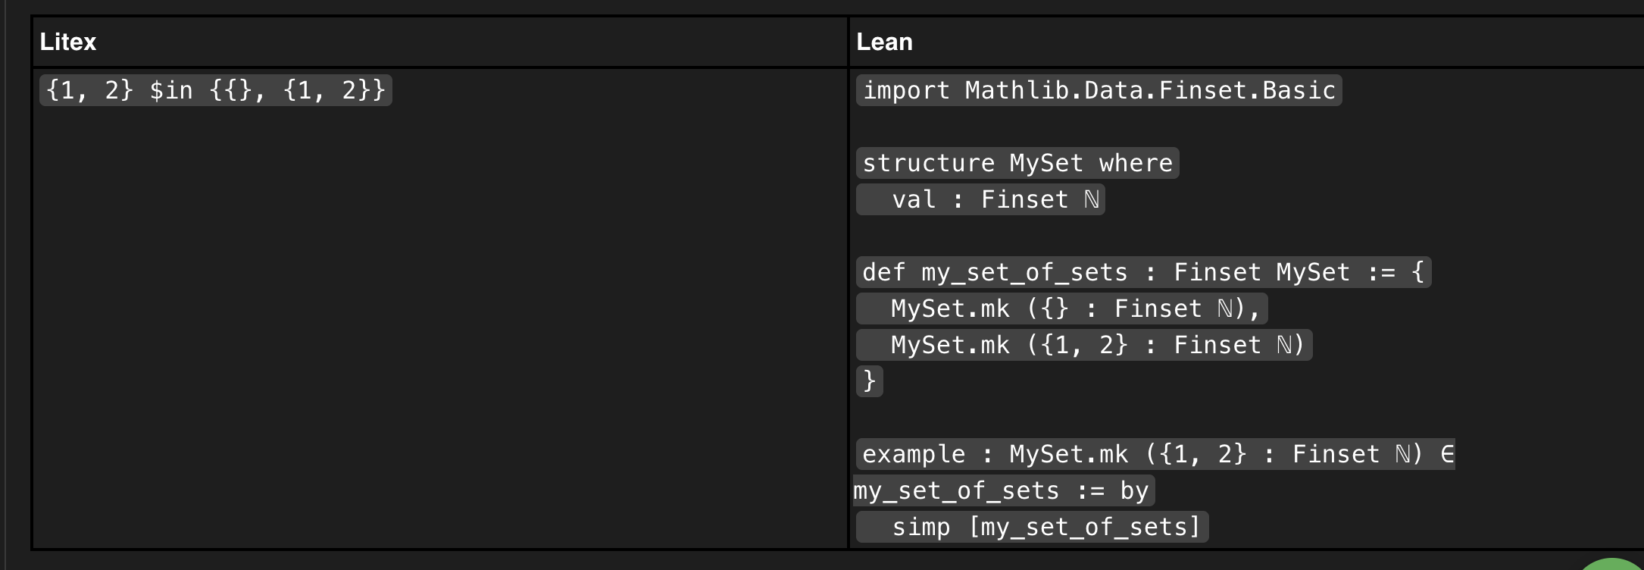Click the ∈ symbol in the example line

coord(1446,454)
